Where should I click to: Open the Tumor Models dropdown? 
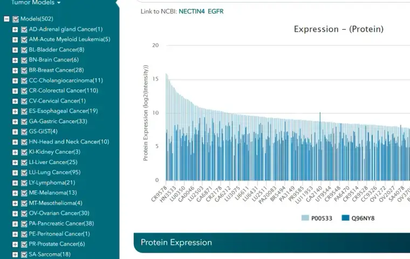36,3
